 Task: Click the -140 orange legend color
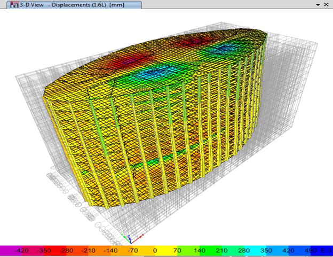click(x=110, y=251)
